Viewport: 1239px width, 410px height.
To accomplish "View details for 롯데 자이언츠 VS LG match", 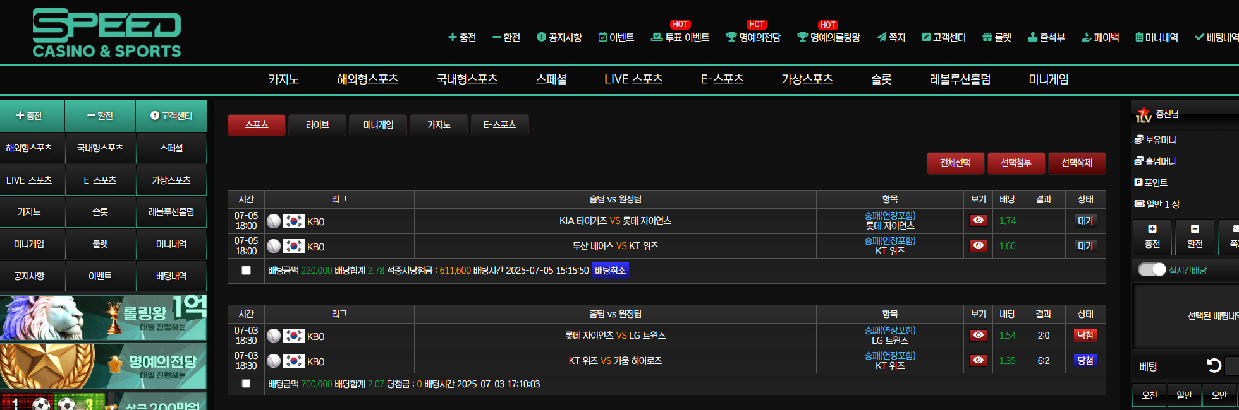I will coord(978,335).
